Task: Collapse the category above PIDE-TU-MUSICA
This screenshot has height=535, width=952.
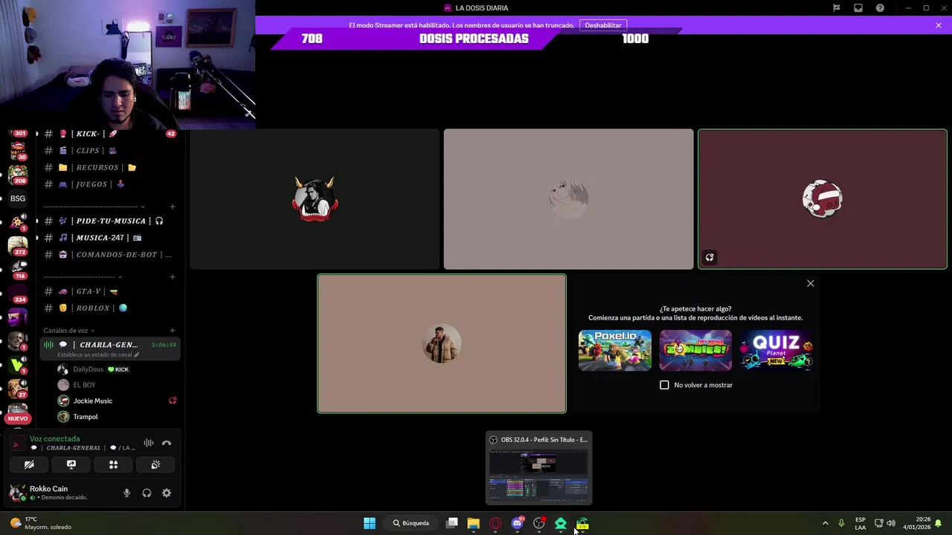Action: tap(94, 207)
